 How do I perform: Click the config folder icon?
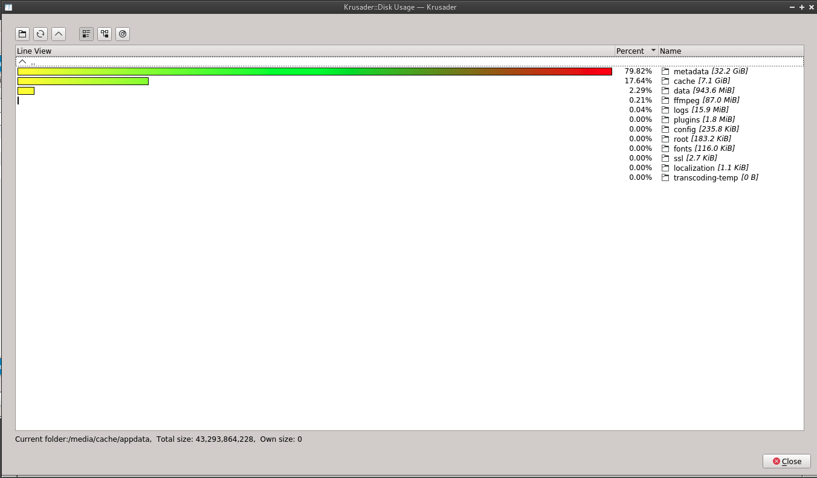pos(665,129)
